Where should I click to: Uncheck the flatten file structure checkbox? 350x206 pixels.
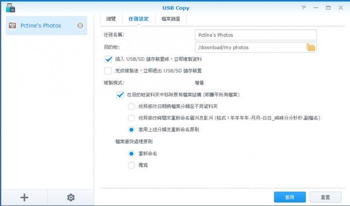120,95
